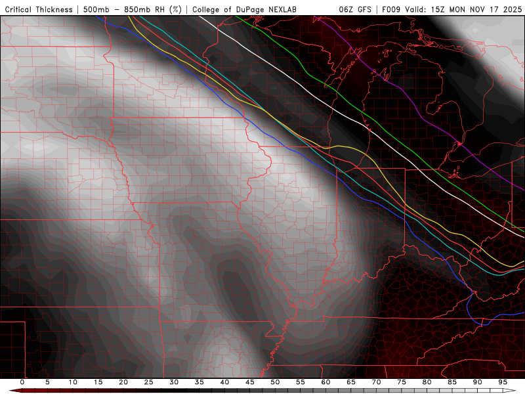Click the colorbar label "15"
Image resolution: width=525 pixels, height=394 pixels.
[98, 382]
